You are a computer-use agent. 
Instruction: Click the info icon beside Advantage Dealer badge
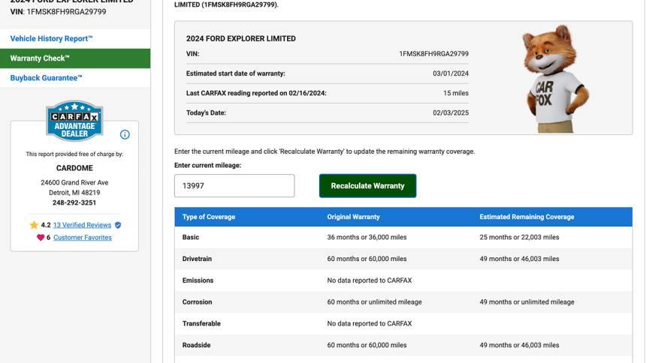[x=125, y=134]
